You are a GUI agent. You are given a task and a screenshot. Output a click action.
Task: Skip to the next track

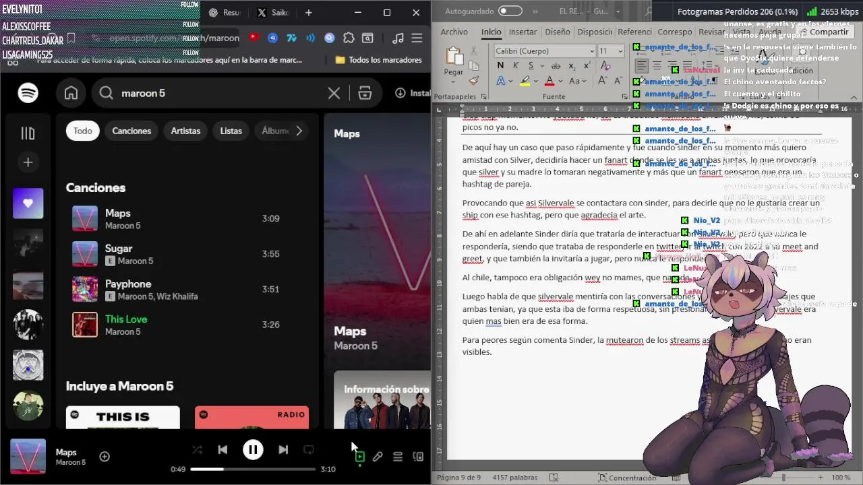(x=283, y=449)
